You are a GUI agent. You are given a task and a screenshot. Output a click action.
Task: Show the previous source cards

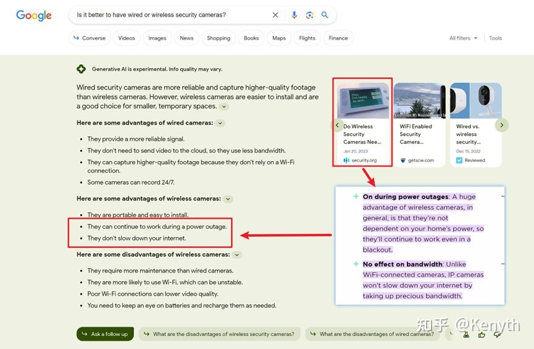(x=337, y=125)
